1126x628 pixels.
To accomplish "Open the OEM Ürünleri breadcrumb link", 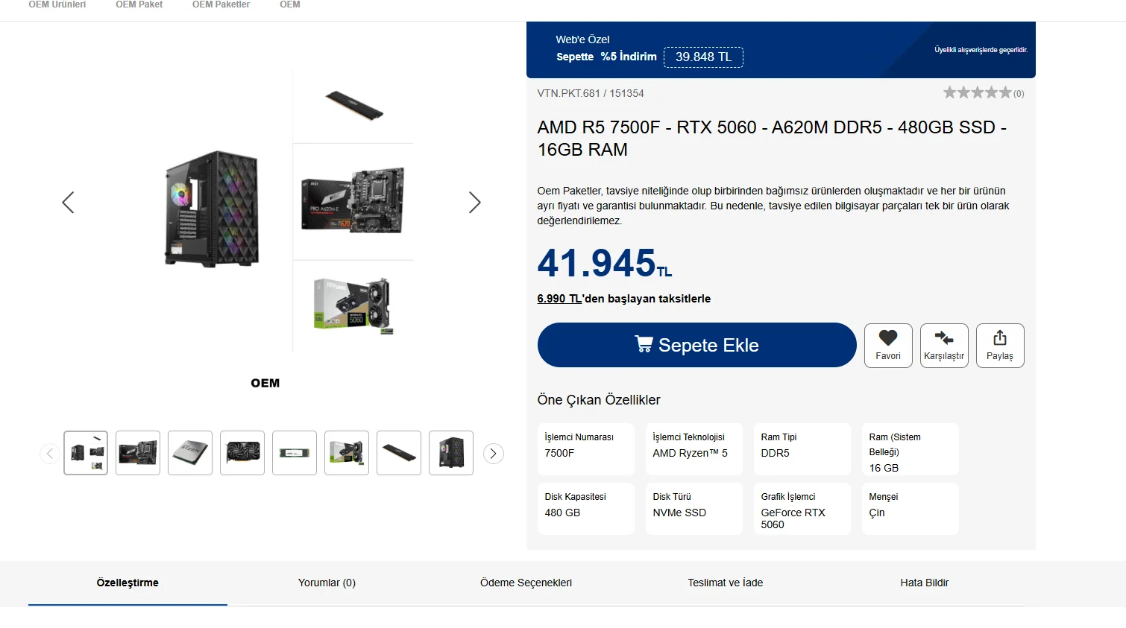I will tap(57, 4).
